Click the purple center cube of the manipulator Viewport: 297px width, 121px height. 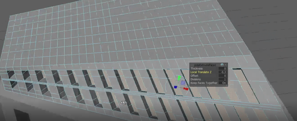click(183, 83)
